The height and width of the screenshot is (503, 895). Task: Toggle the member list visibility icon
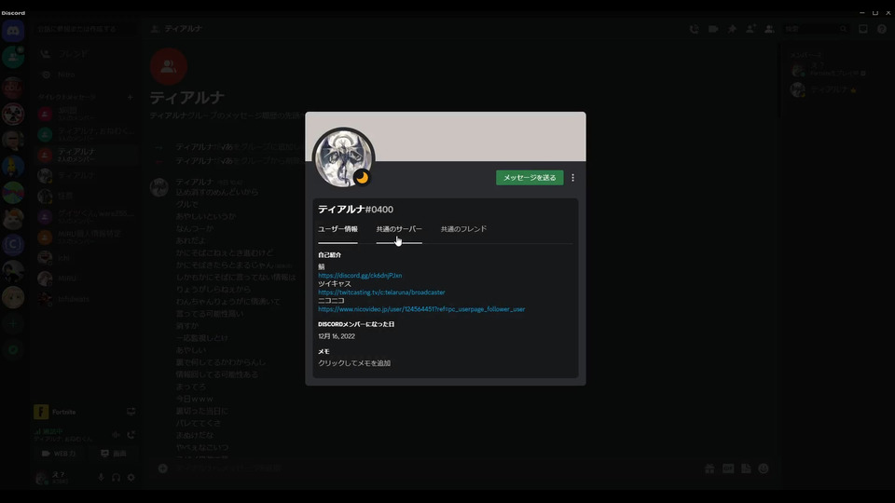click(769, 29)
